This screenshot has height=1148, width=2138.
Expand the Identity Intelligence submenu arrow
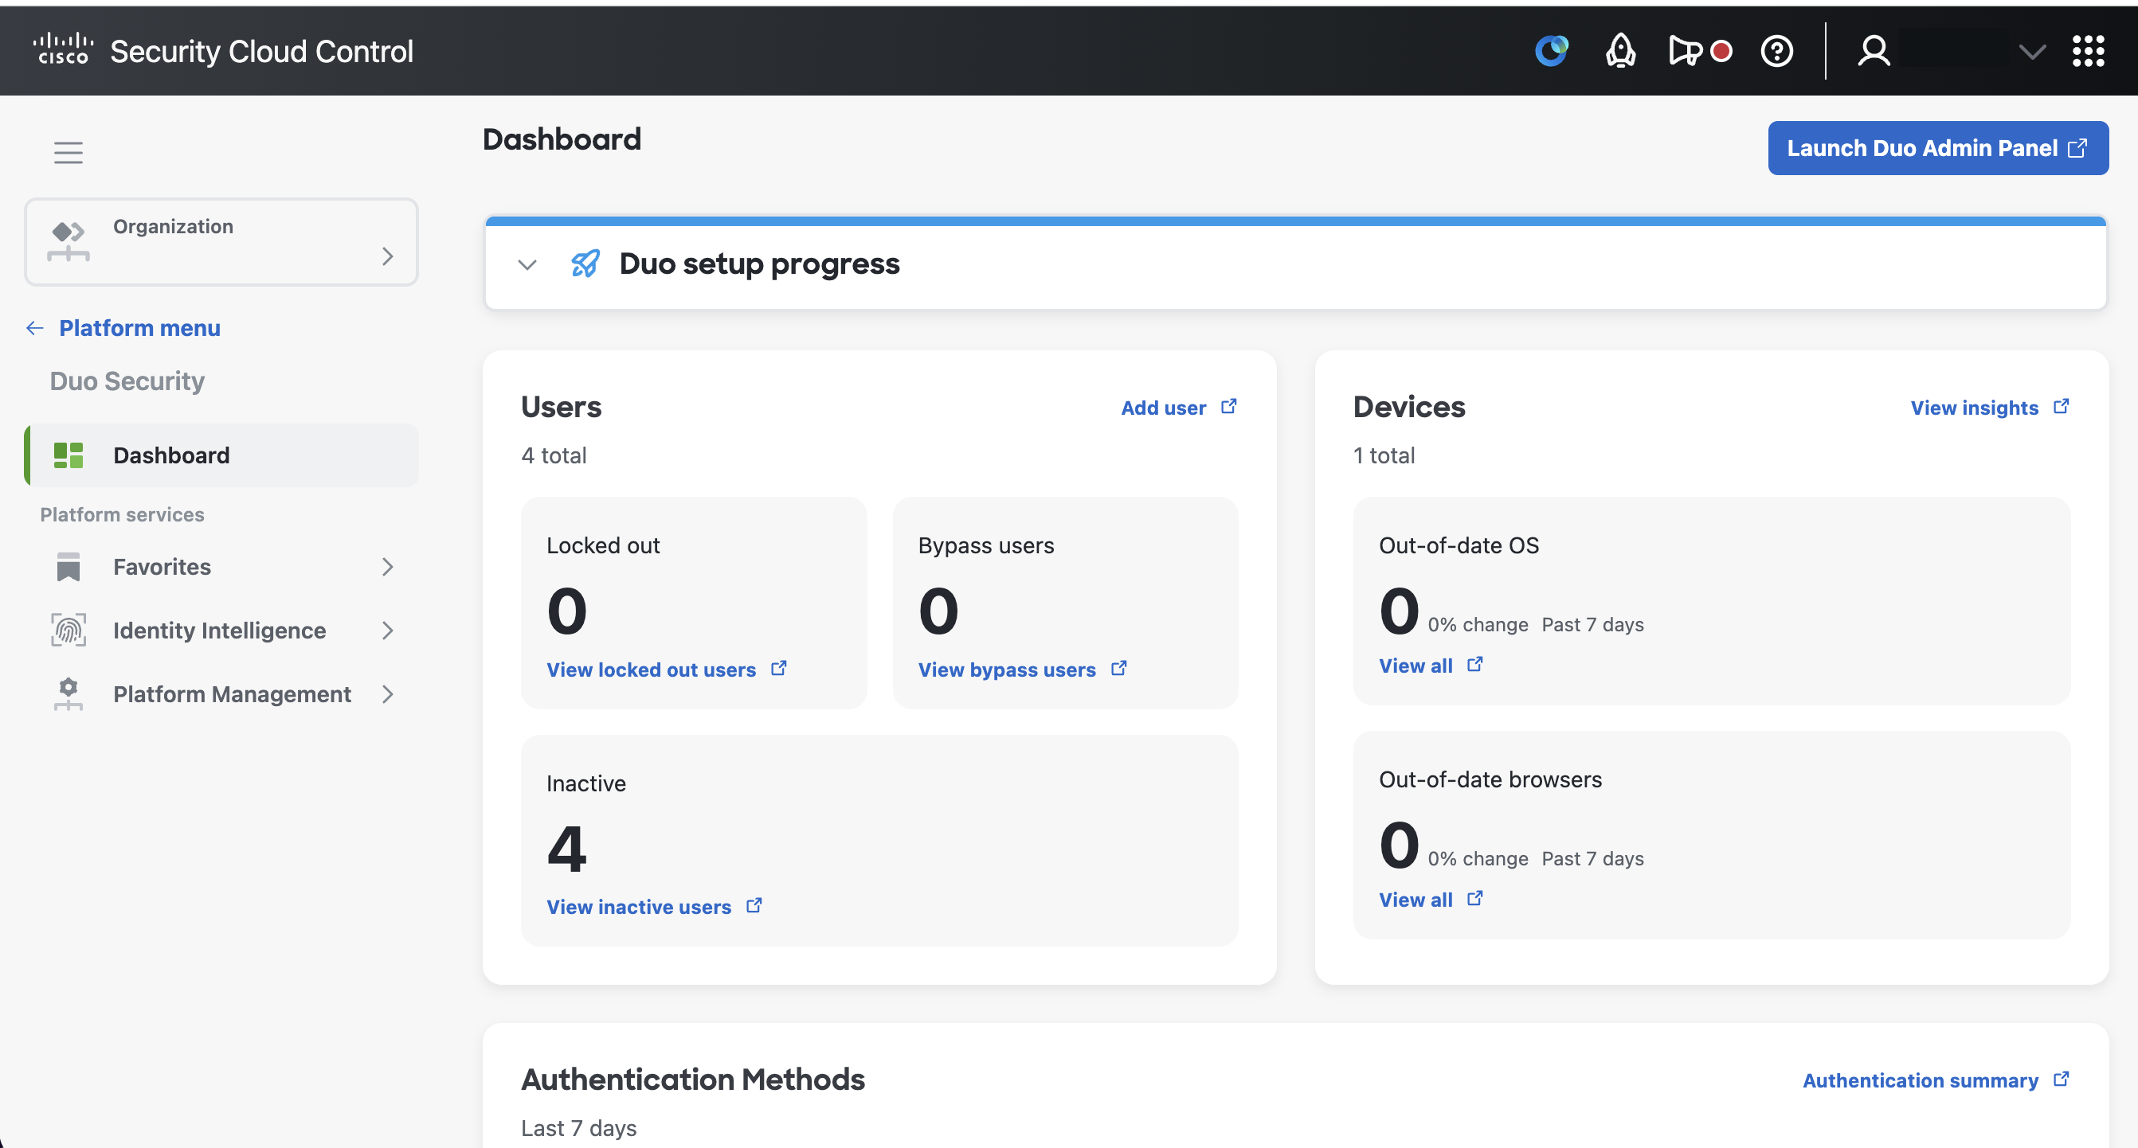387,631
